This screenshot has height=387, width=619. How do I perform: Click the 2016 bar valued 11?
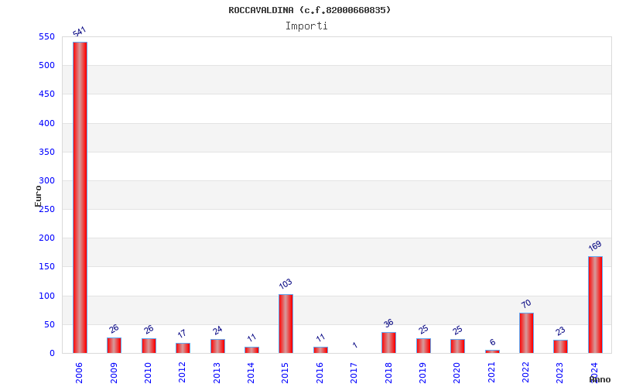pyautogui.click(x=320, y=351)
